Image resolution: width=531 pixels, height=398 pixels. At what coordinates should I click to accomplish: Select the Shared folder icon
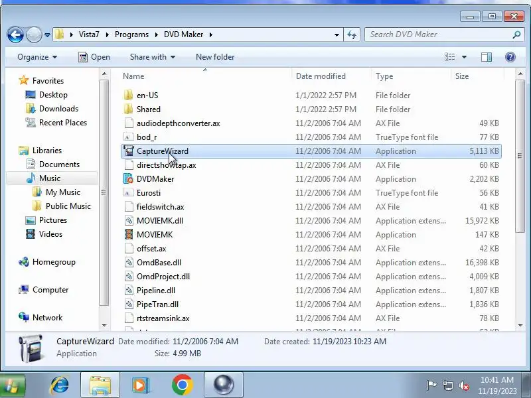coord(128,109)
